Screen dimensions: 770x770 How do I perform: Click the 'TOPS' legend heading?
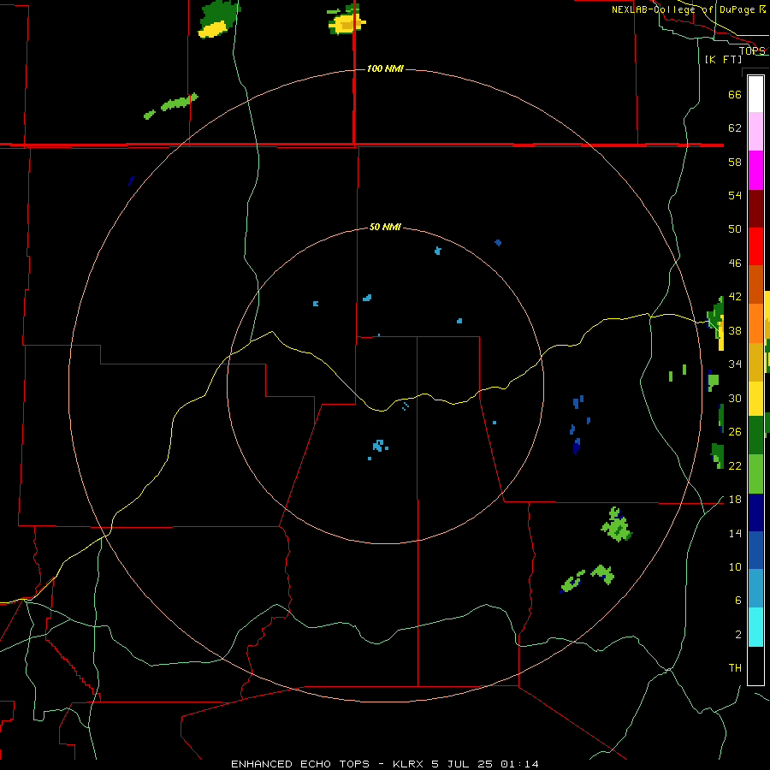[752, 50]
